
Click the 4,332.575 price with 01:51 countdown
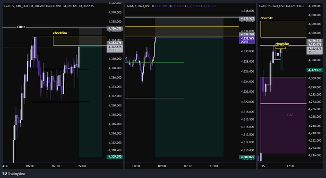coord(114,49)
